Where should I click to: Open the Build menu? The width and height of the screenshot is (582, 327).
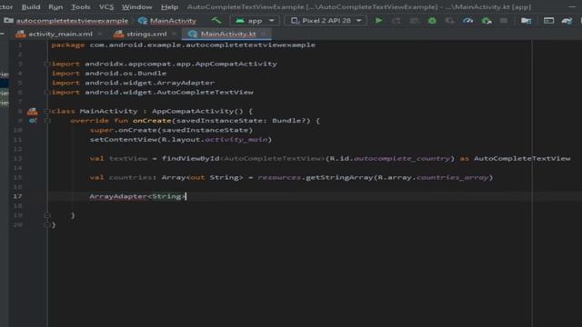(x=31, y=7)
